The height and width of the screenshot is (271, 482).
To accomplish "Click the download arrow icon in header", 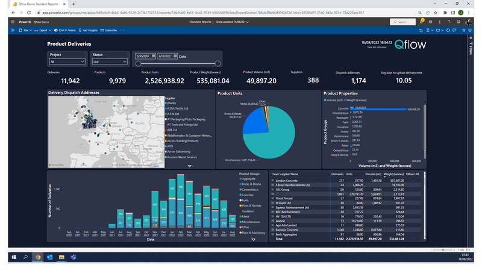I will coord(440,22).
